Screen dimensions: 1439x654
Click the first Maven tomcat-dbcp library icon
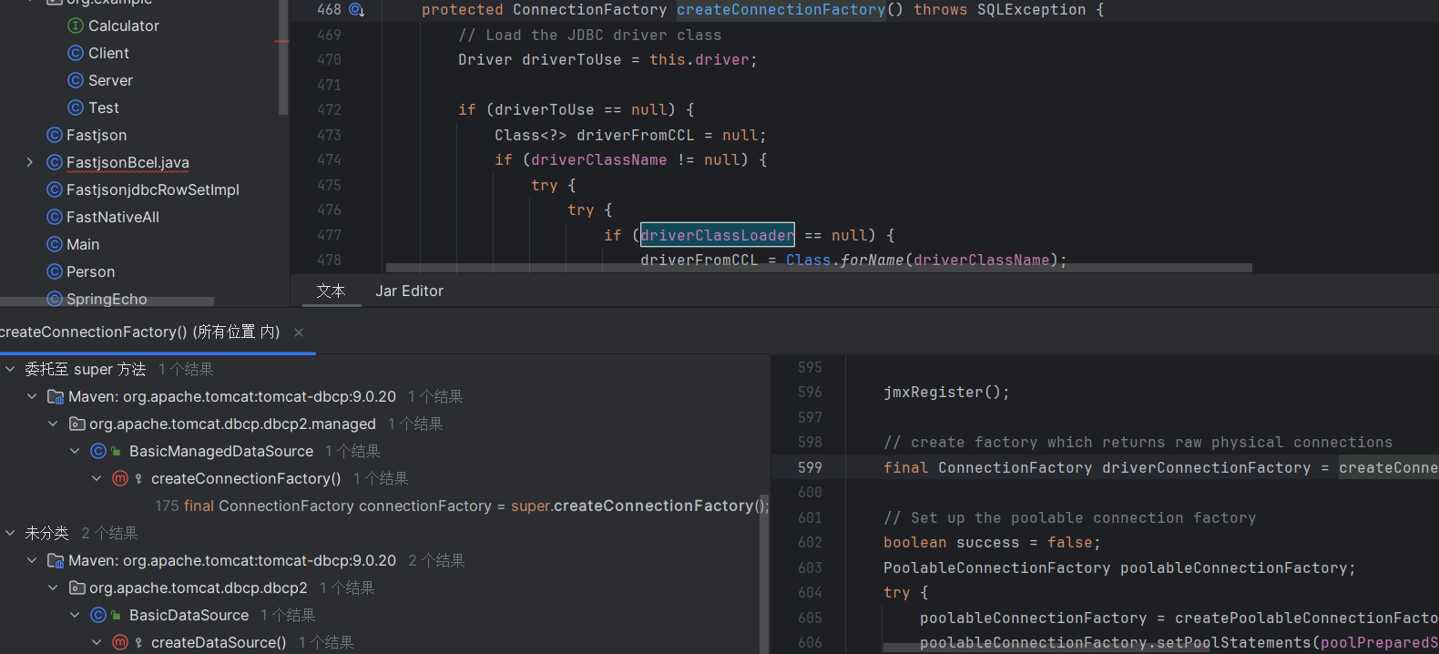[x=56, y=396]
